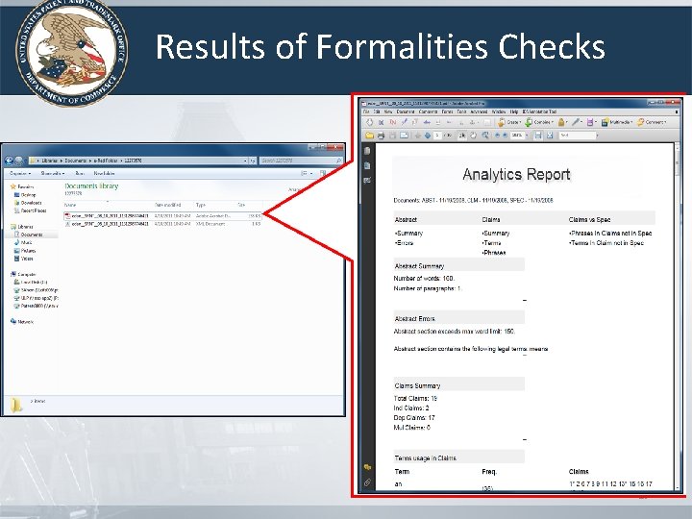The height and width of the screenshot is (519, 692).
Task: Select Network in Explorer navigation pane
Action: click(22, 322)
